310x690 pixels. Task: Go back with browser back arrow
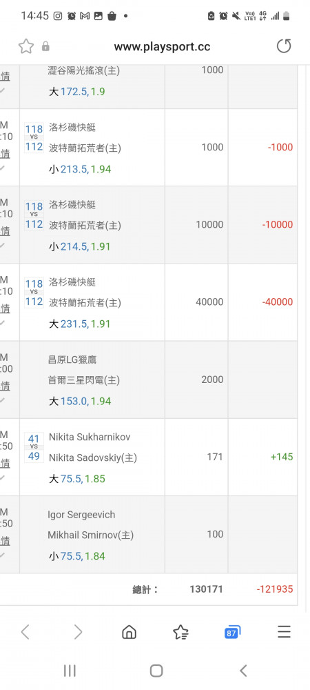pos(25,632)
